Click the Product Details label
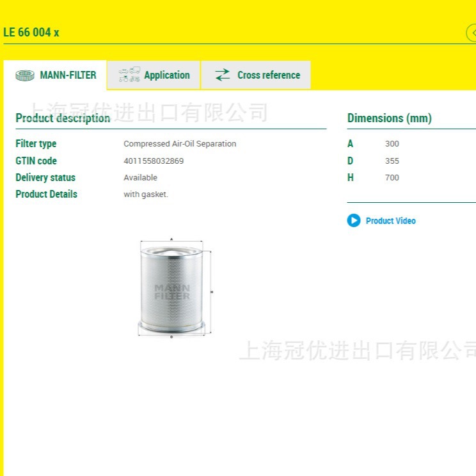Viewport: 476px width, 476px height. point(47,194)
